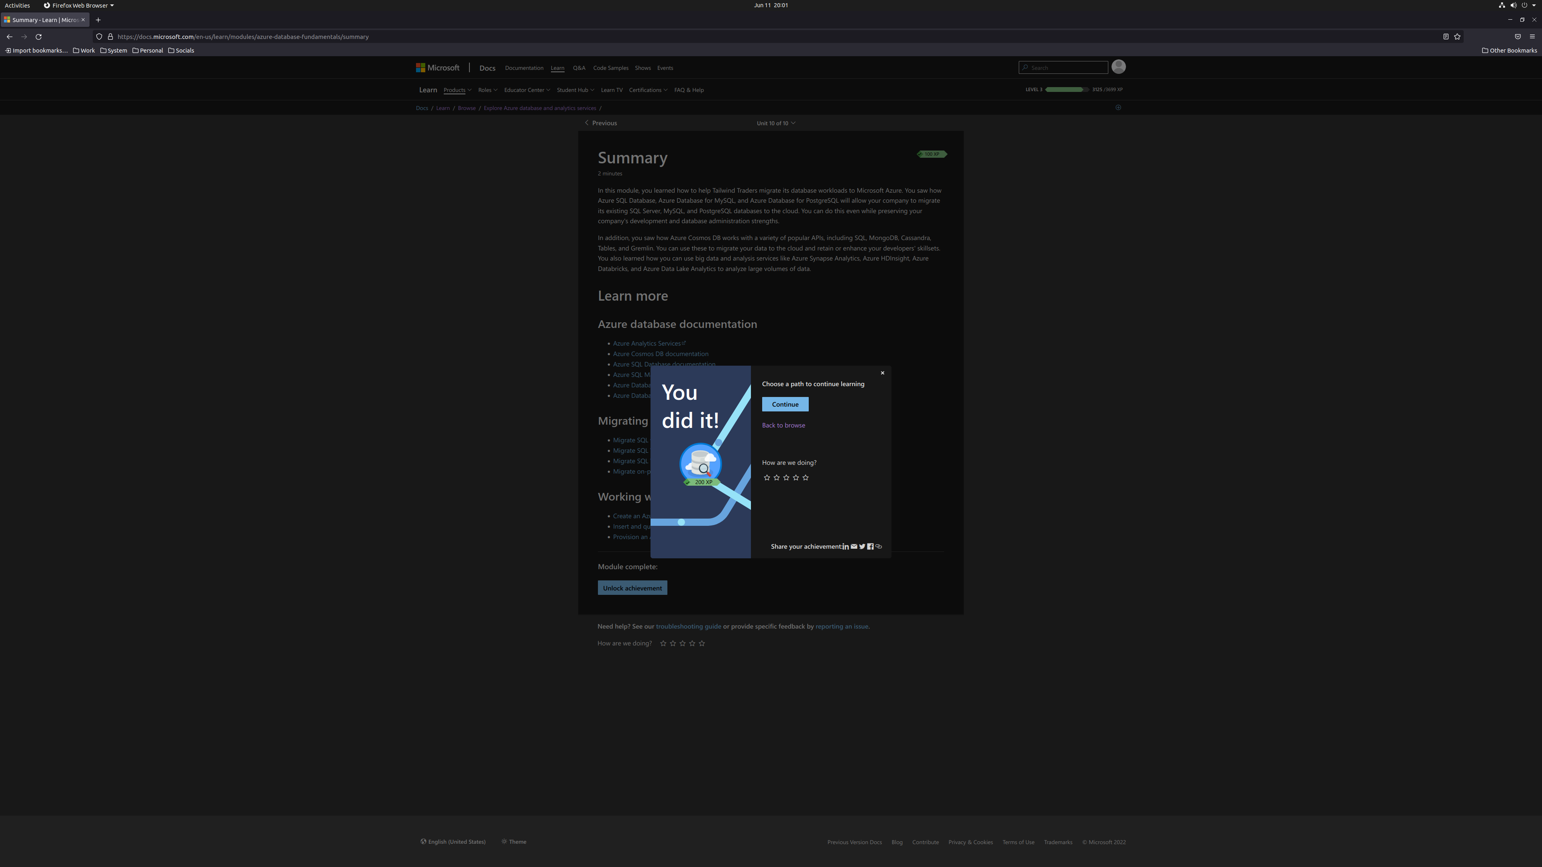Open a new browser tab

tap(98, 20)
